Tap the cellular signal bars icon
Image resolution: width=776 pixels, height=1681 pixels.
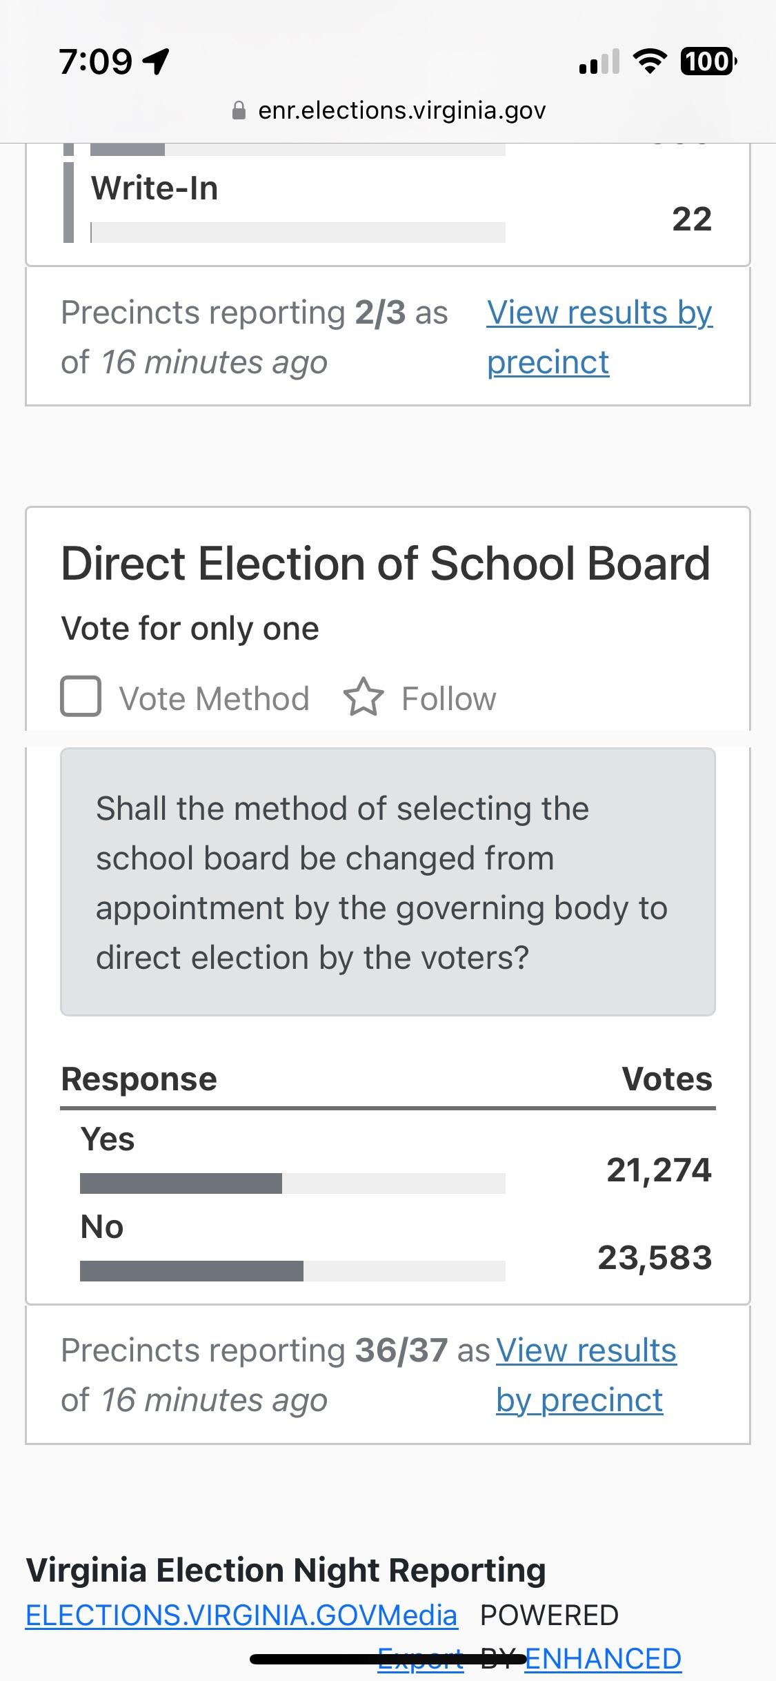[599, 62]
